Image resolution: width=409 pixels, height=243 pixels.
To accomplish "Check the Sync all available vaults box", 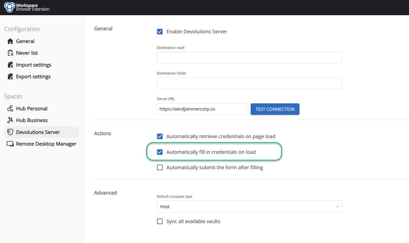I will [x=160, y=221].
